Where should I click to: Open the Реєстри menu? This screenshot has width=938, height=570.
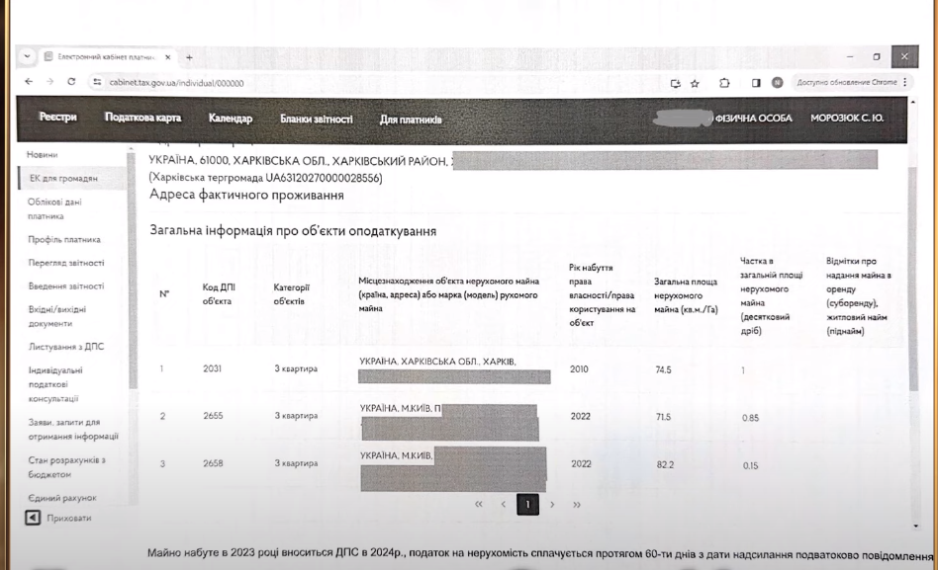(57, 118)
